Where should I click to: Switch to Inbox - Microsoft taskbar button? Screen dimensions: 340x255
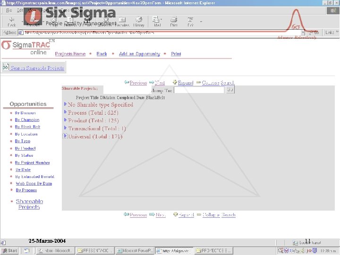(x=55, y=251)
